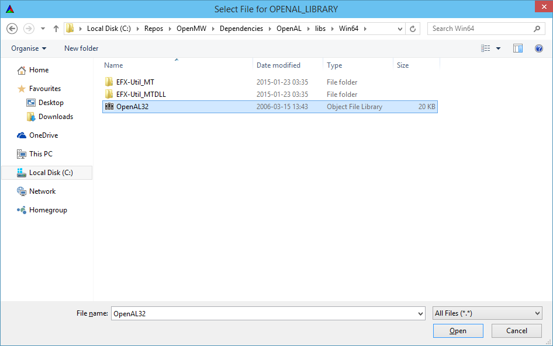Open the Organise dropdown menu
The width and height of the screenshot is (553, 346).
pyautogui.click(x=29, y=48)
